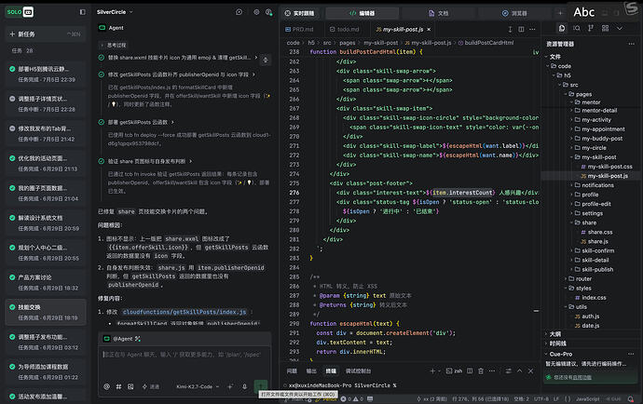Click the SOLO mode logo
The width and height of the screenshot is (643, 404).
coord(20,12)
